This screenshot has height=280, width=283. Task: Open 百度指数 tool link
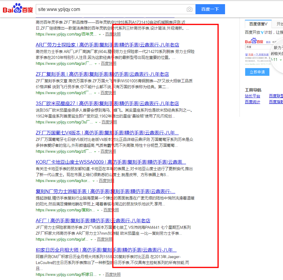click(276, 102)
